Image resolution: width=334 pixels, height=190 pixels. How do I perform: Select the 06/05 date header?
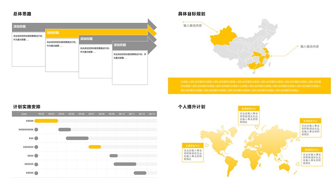(71, 114)
